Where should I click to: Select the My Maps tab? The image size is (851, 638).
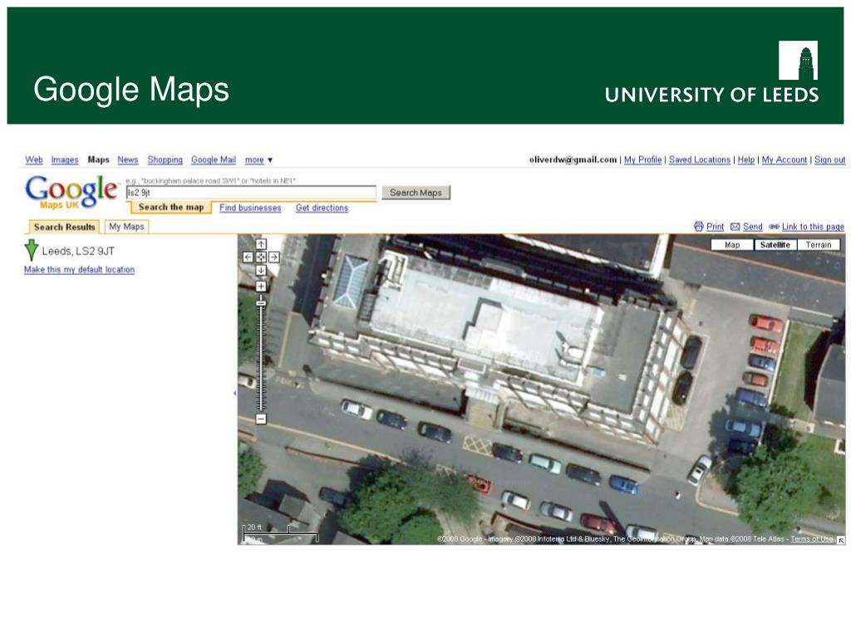(126, 226)
